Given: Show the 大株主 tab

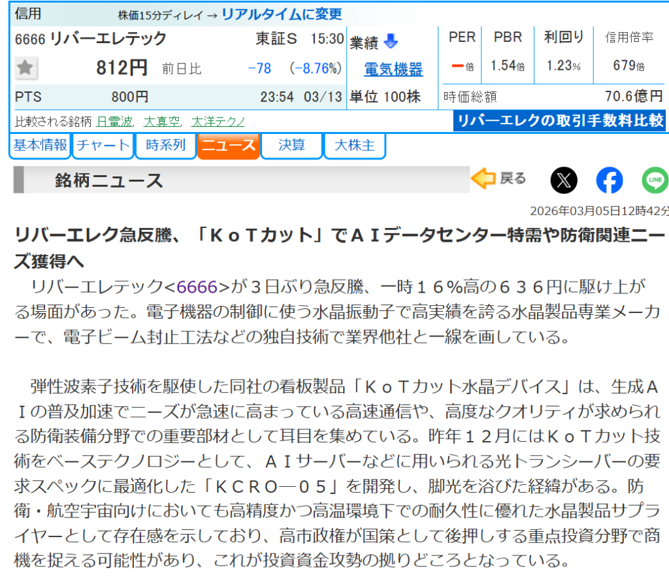Looking at the screenshot, I should click(355, 146).
